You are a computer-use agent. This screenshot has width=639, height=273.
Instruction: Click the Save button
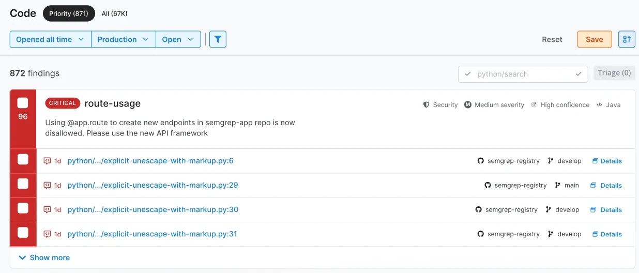(x=595, y=39)
